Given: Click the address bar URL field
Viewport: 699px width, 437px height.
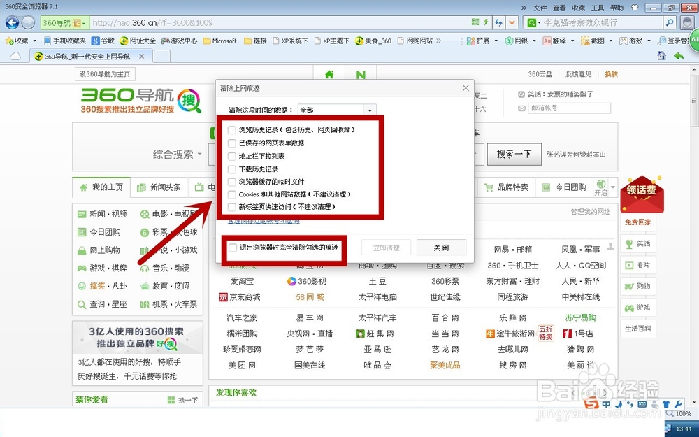Looking at the screenshot, I should [x=280, y=22].
